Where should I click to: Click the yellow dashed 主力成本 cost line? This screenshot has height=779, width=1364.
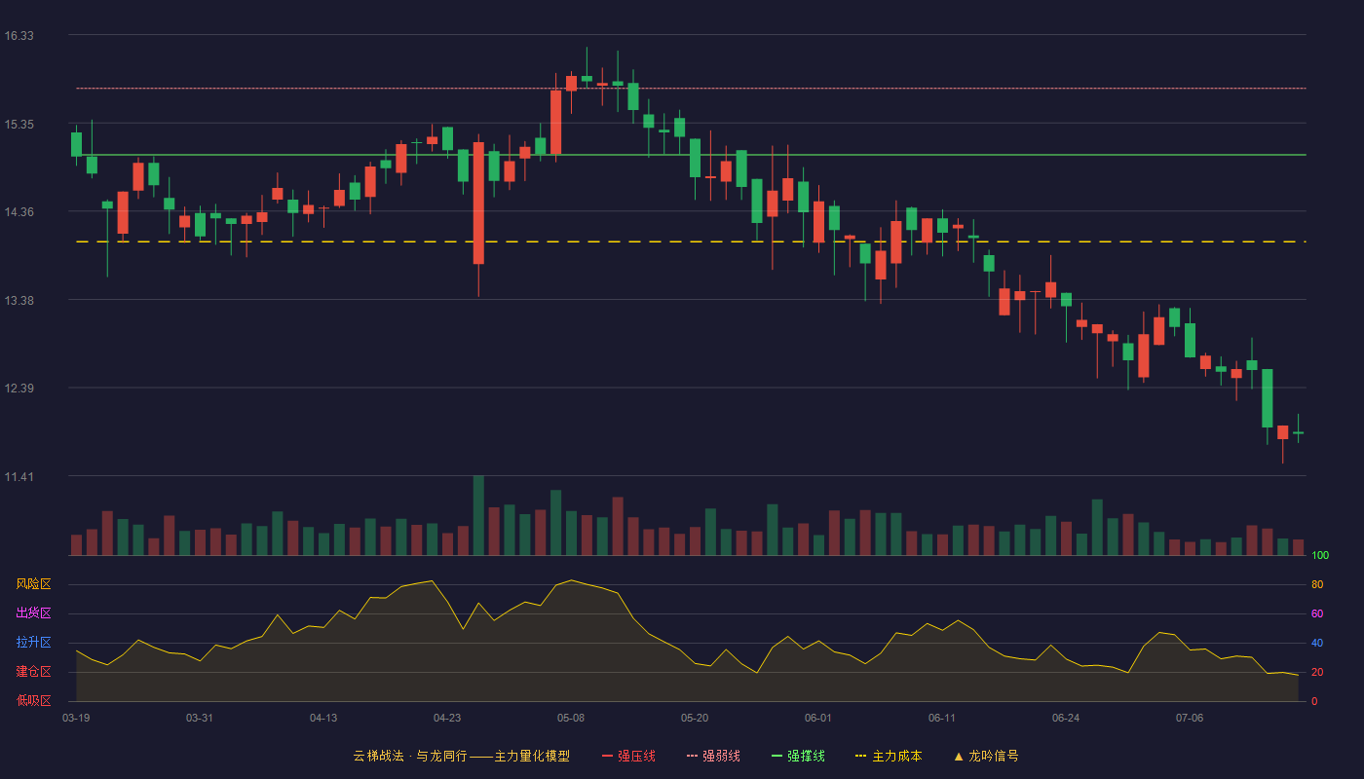point(691,241)
